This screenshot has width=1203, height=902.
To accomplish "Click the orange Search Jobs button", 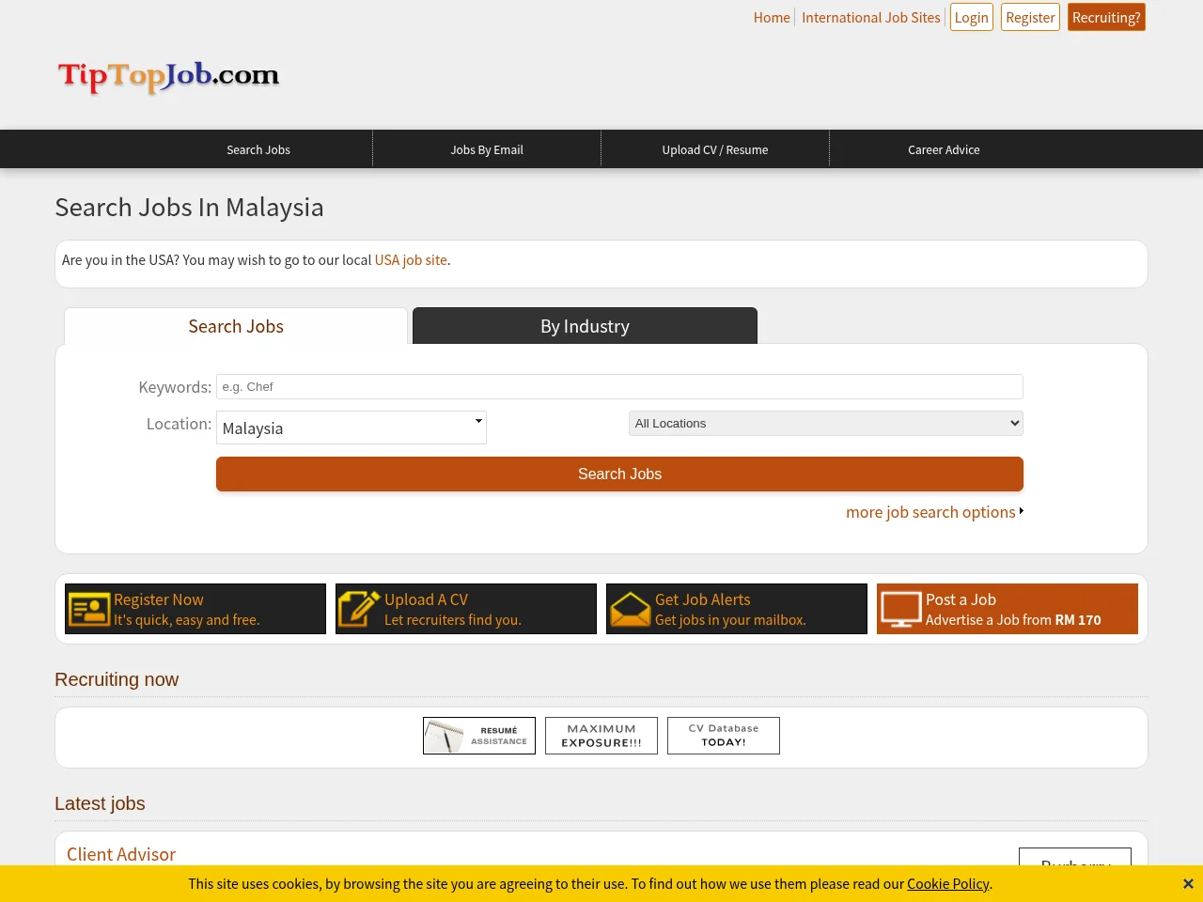I will pos(619,474).
